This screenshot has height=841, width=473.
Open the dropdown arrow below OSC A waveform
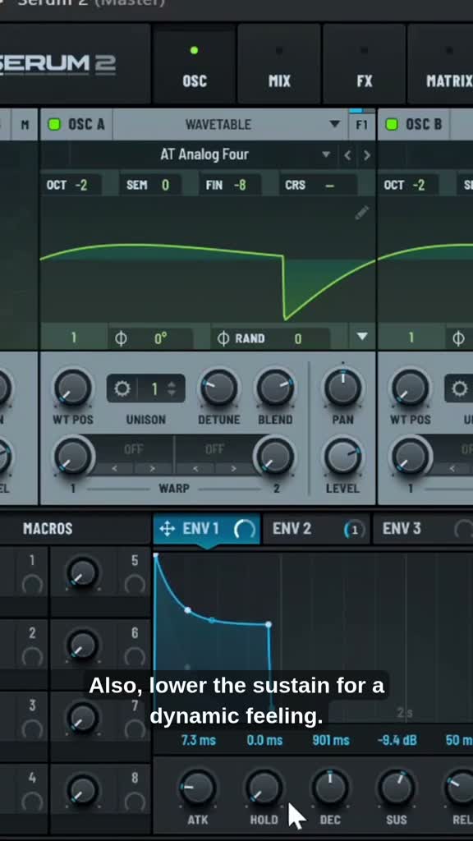[x=362, y=337]
